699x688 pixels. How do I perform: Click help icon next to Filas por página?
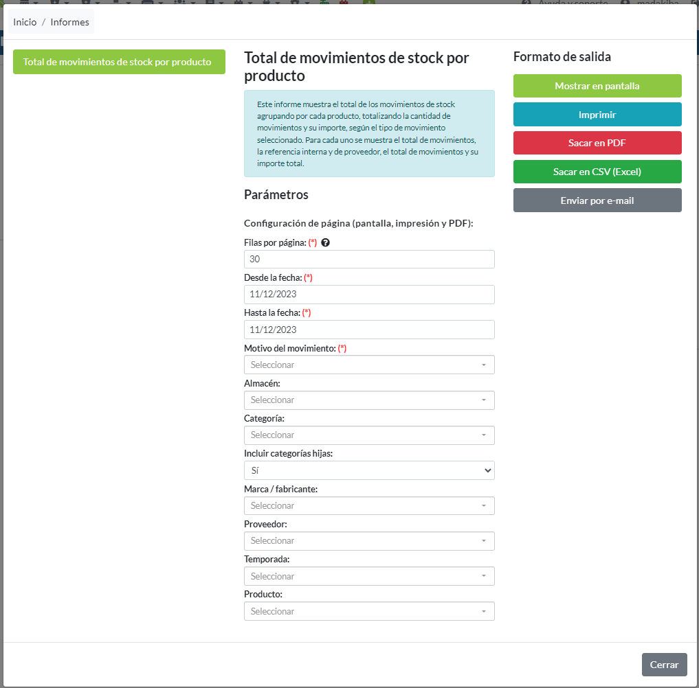click(325, 243)
